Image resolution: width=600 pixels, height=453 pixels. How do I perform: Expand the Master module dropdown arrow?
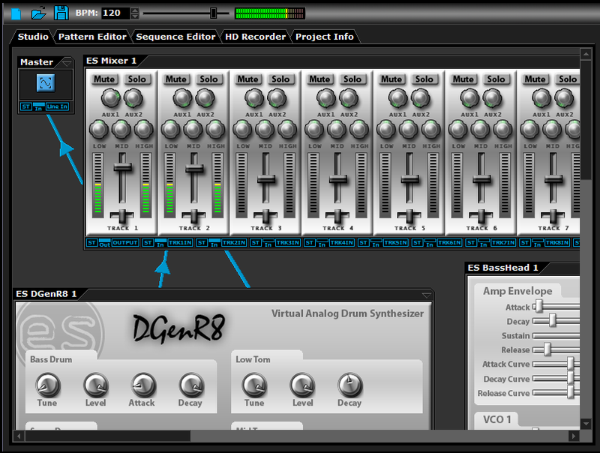66,62
